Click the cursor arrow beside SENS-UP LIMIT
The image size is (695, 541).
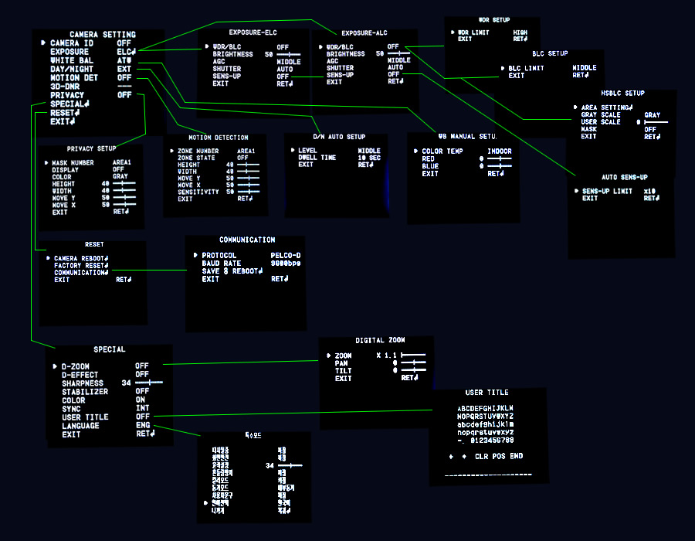(x=576, y=191)
